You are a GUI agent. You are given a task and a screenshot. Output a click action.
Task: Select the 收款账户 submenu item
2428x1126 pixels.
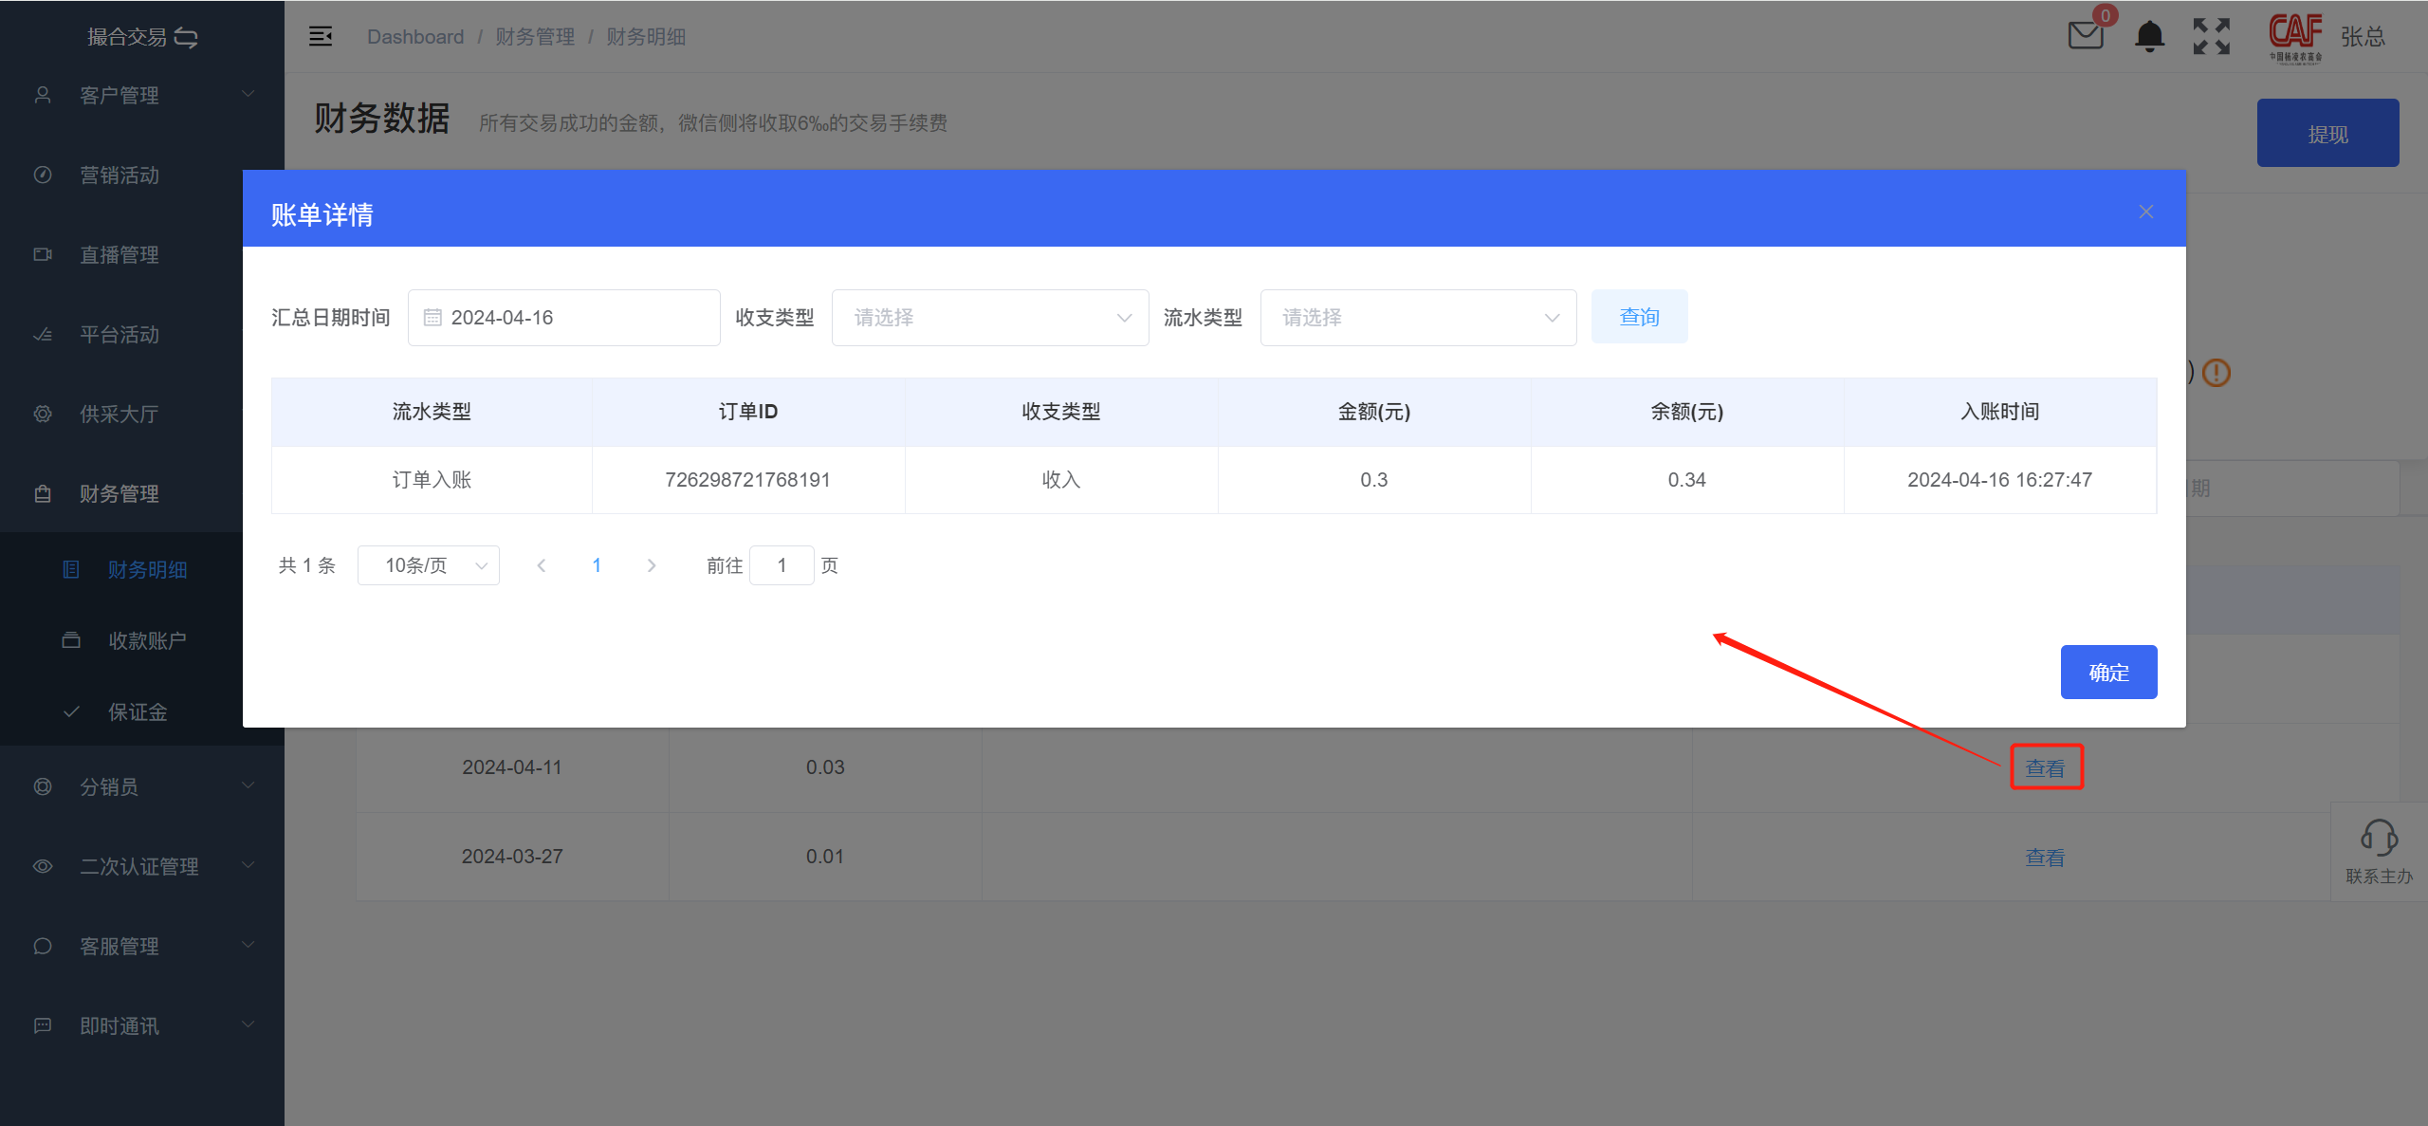click(121, 640)
